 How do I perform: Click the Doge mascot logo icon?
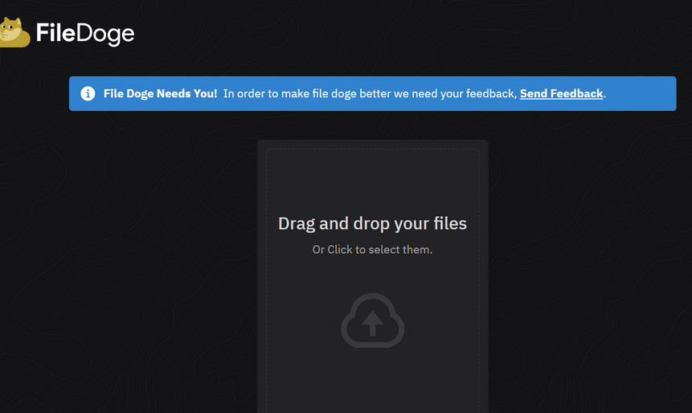pyautogui.click(x=14, y=33)
